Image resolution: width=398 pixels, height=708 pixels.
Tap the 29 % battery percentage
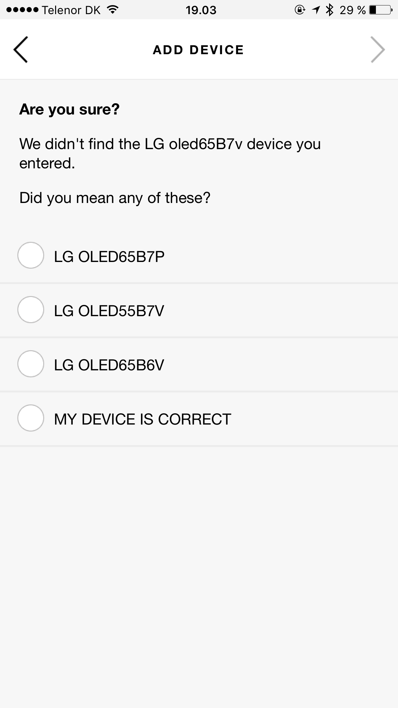coord(352,10)
